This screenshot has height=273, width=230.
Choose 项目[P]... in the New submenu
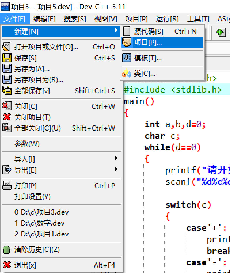pos(162,42)
